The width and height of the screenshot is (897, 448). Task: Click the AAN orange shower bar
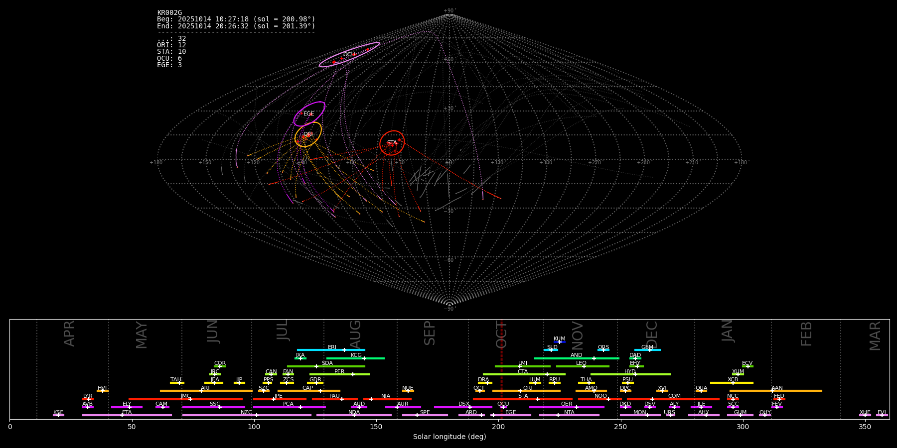point(776,391)
